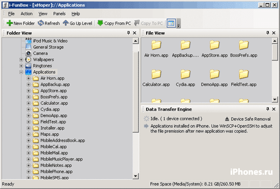
Task: Collapse the Applications tree node
Action: [x=21, y=72]
